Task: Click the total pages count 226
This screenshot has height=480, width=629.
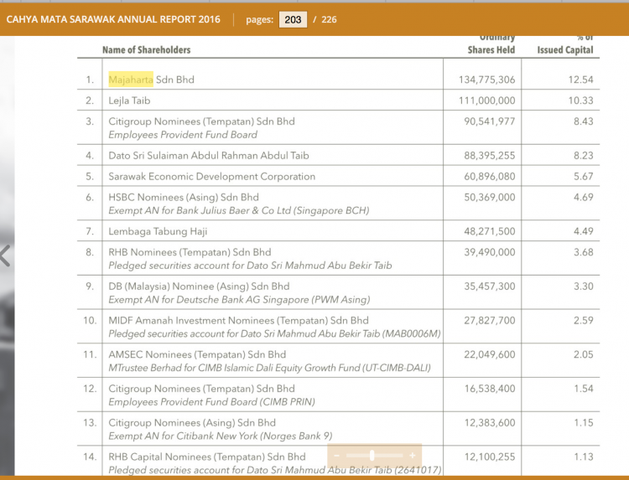Action: pos(329,19)
